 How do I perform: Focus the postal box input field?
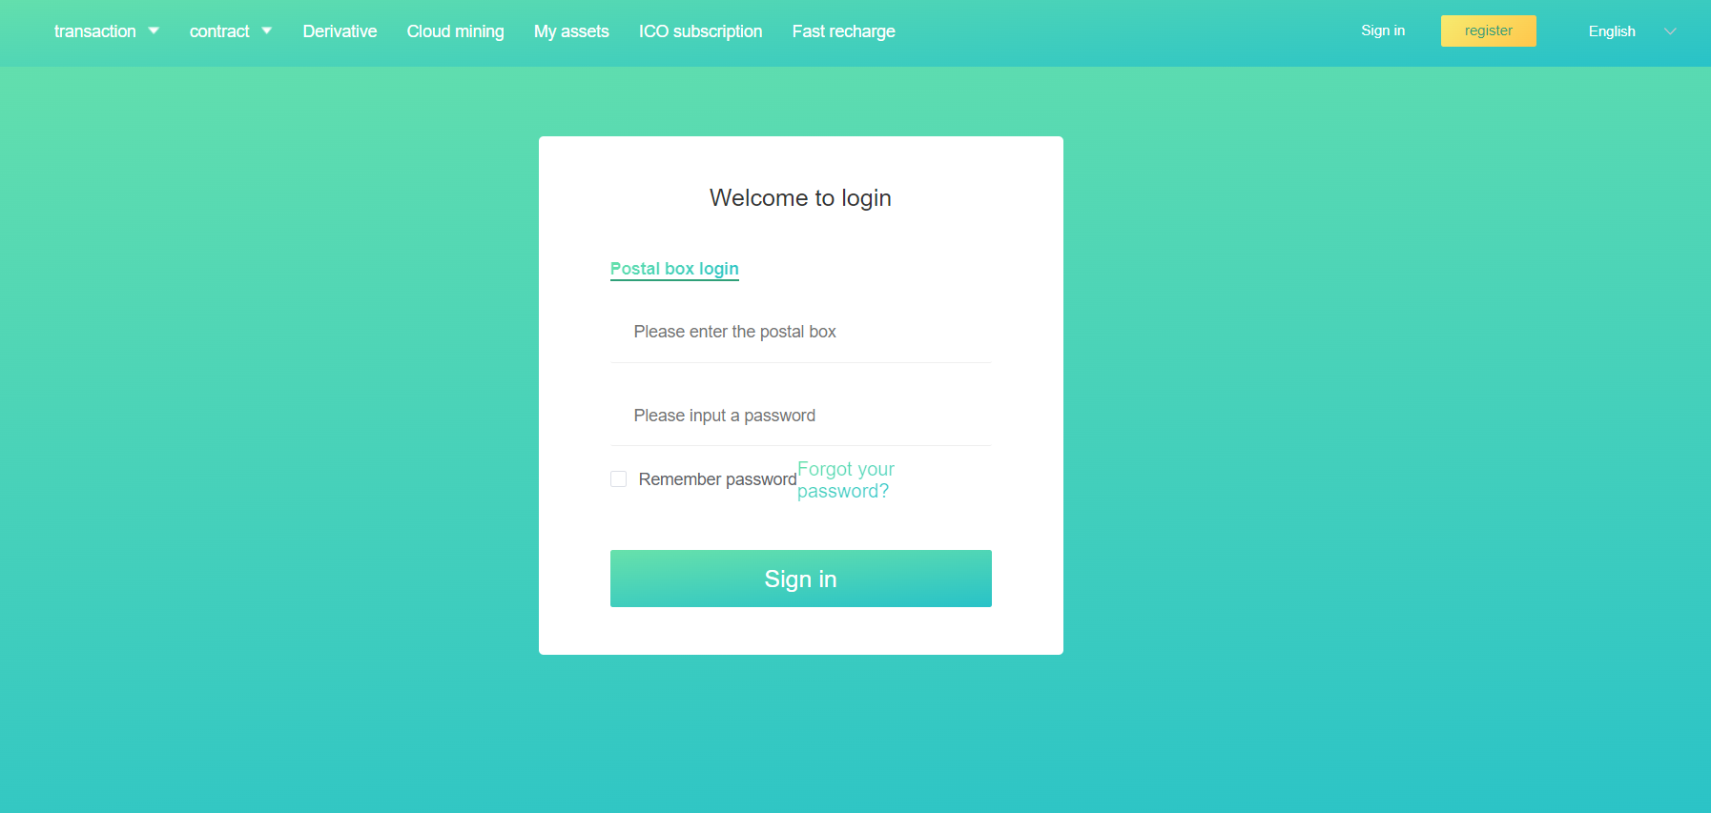tap(801, 332)
